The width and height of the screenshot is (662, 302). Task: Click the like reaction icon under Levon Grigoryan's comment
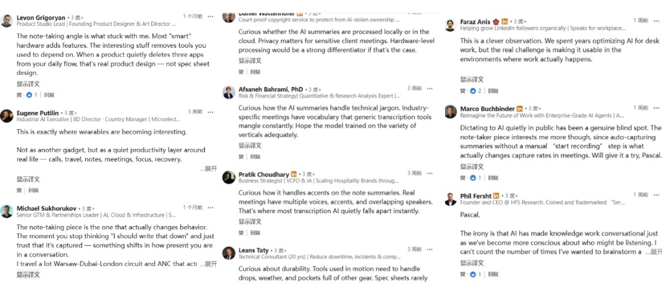point(29,95)
